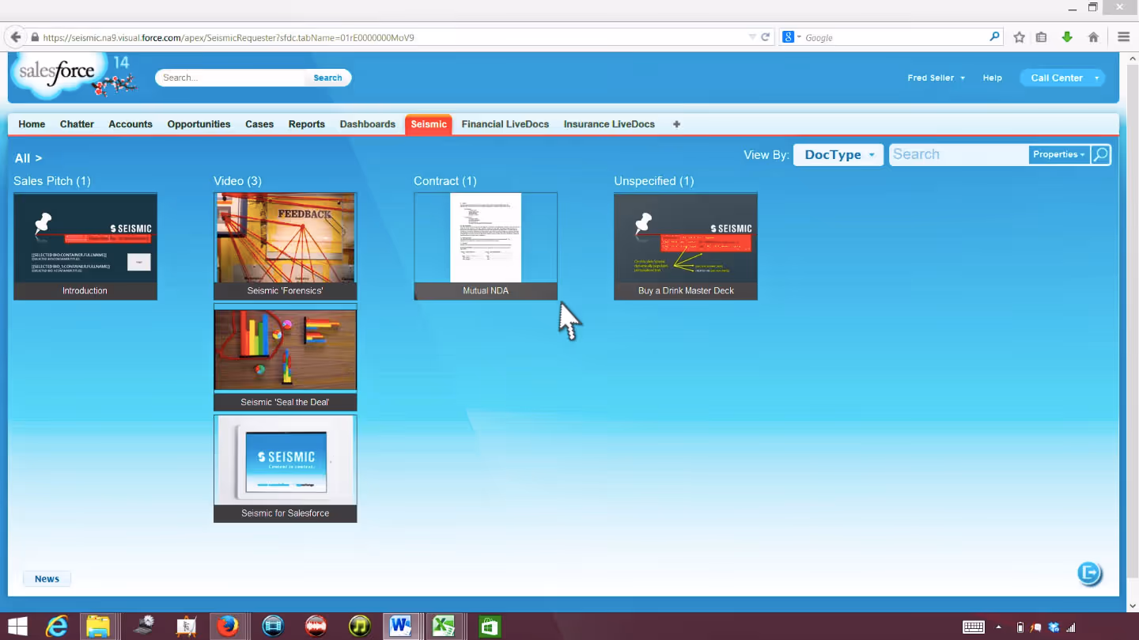Click the Unspecified (1) heading
The width and height of the screenshot is (1139, 640).
pyautogui.click(x=654, y=181)
